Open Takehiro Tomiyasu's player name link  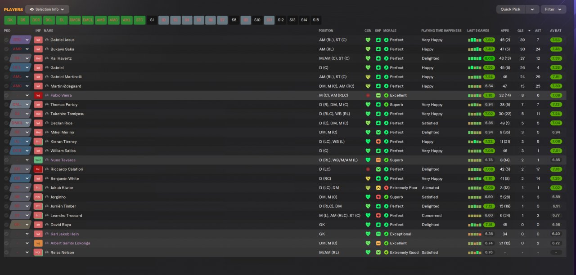tap(67, 114)
